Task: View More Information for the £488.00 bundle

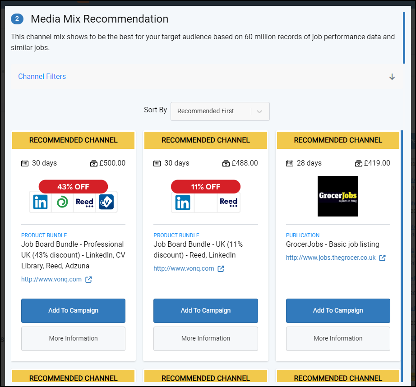Action: 206,338
